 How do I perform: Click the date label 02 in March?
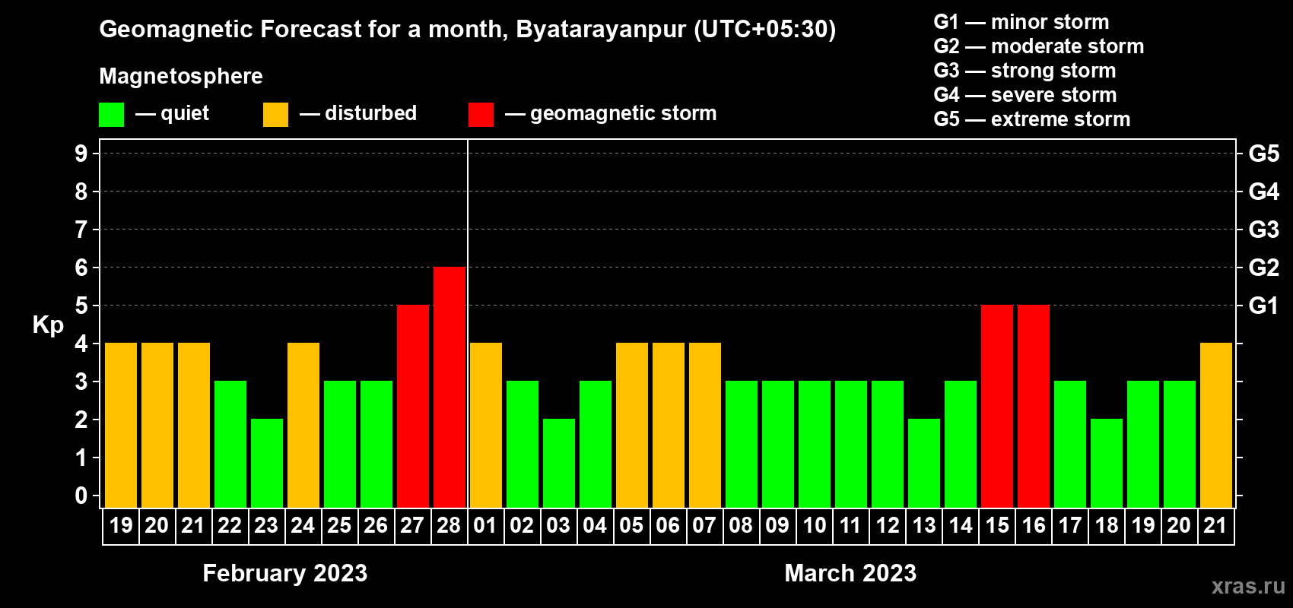pos(522,526)
